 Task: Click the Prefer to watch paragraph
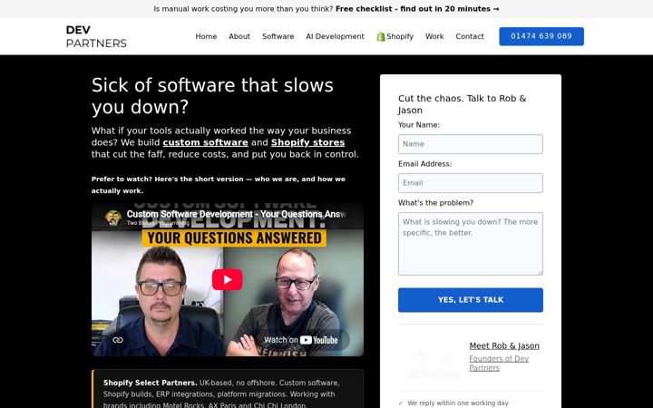[x=219, y=185]
